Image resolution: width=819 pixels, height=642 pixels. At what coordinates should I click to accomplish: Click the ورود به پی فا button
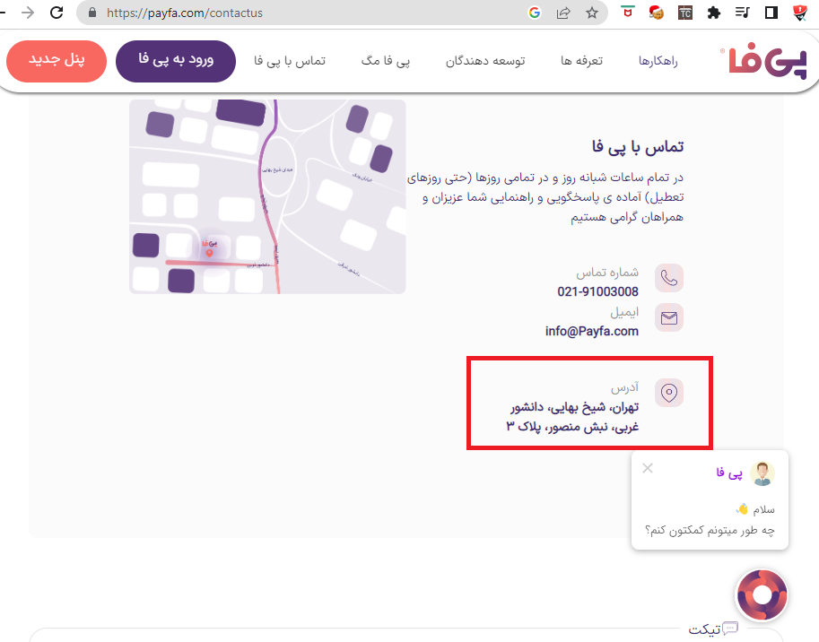coord(176,61)
